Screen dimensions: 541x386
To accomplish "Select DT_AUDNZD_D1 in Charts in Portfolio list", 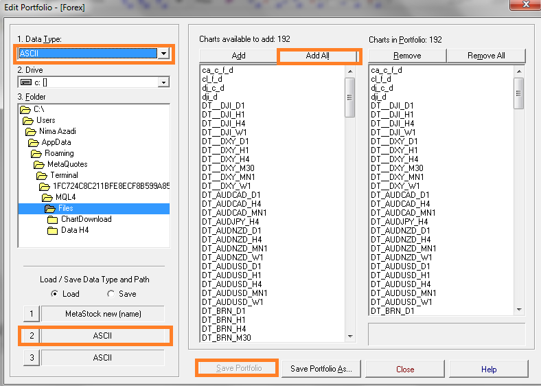I will point(400,231).
